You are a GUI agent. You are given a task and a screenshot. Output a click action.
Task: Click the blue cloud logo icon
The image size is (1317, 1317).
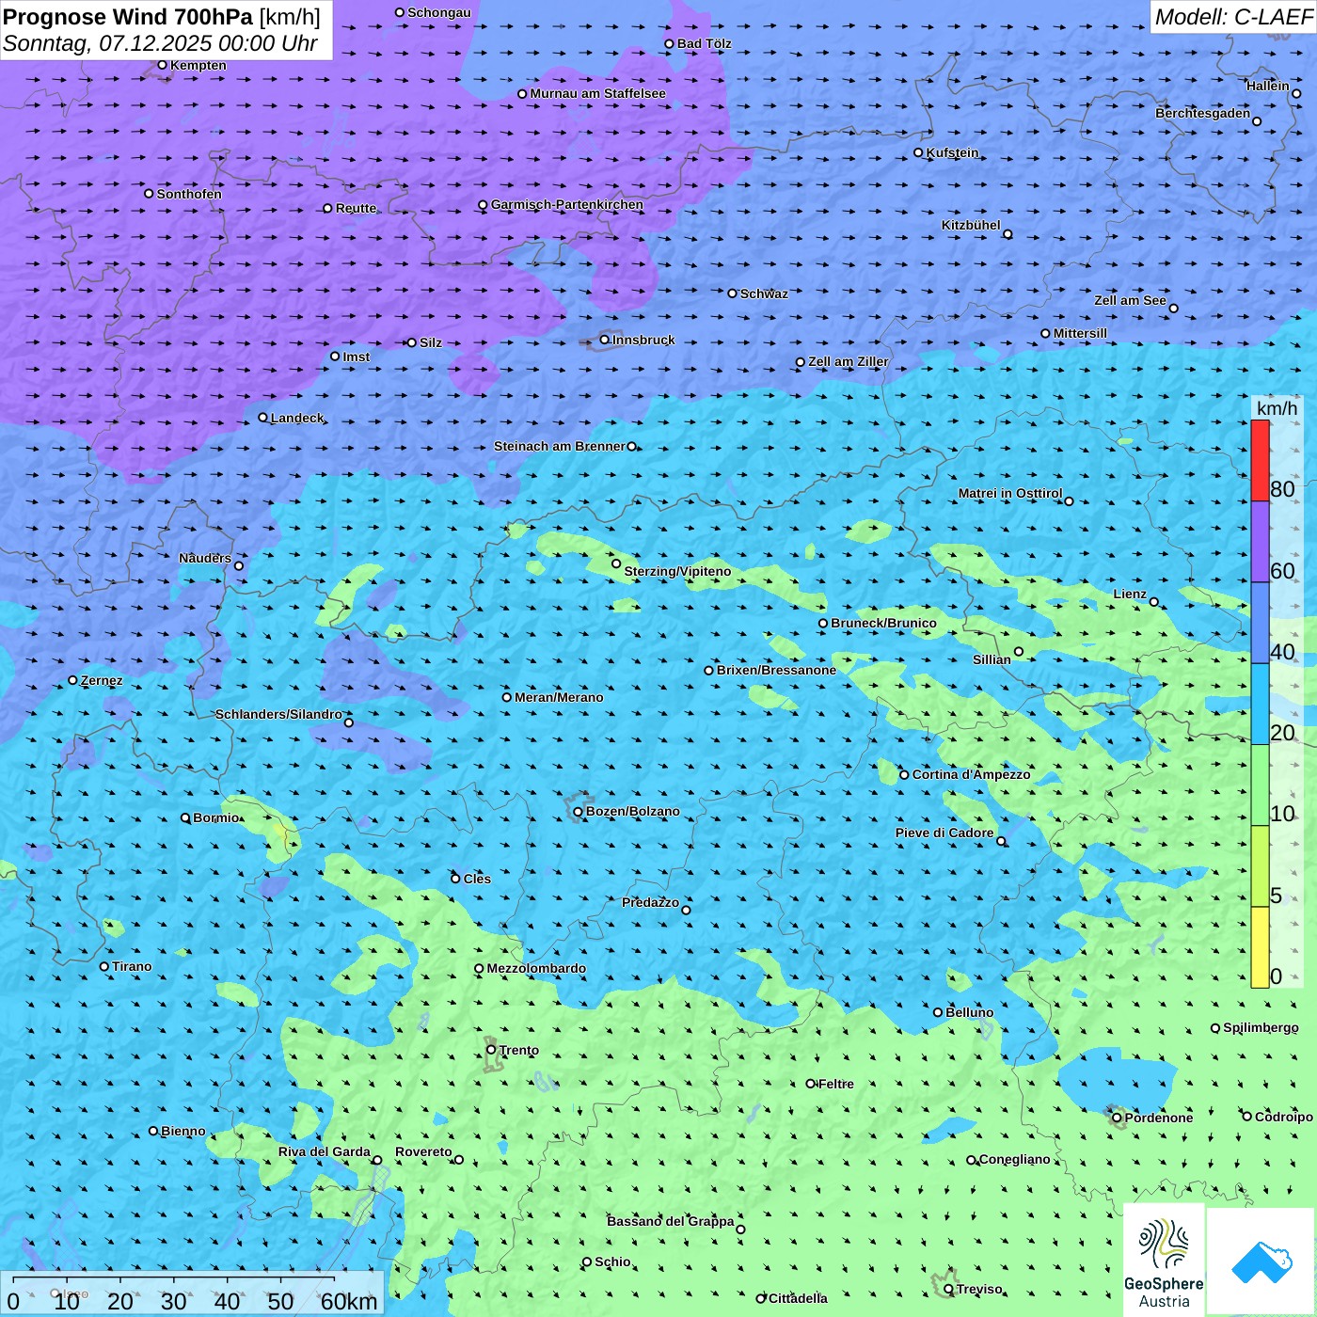click(x=1261, y=1261)
